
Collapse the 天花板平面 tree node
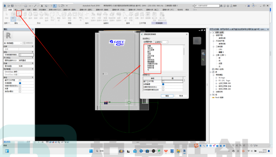click(x=214, y=41)
